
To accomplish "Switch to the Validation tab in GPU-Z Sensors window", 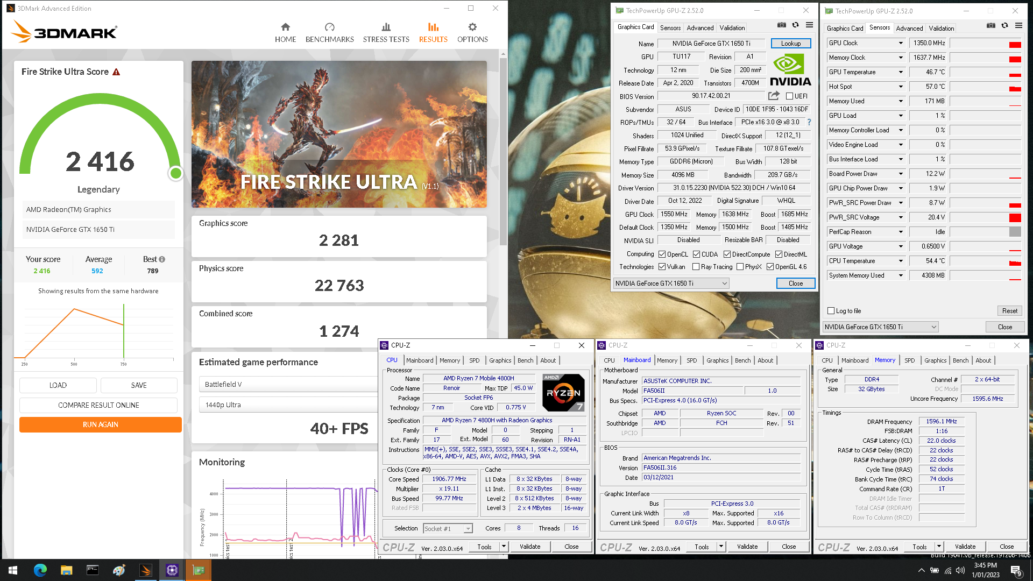I will click(941, 29).
